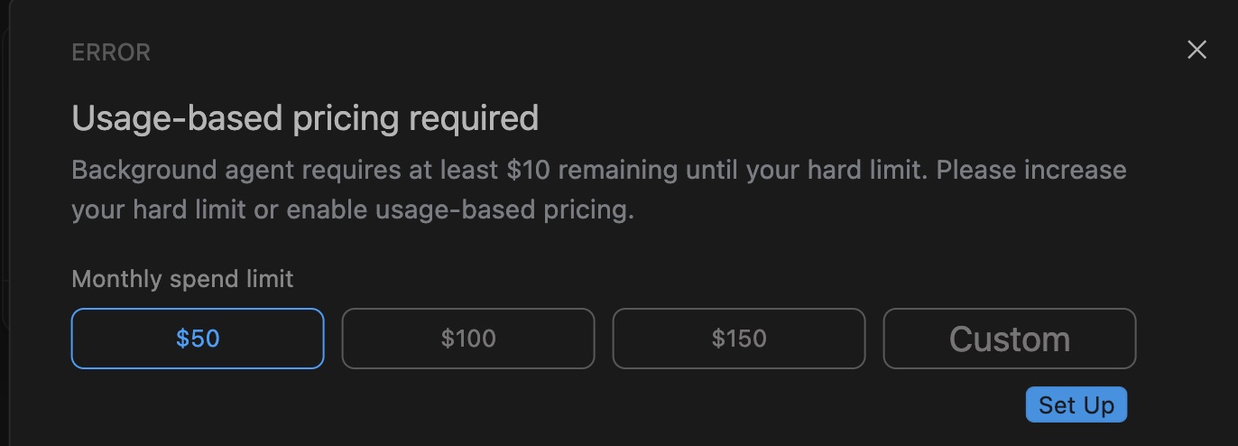Dismiss the usage-based pricing error popup

point(1196,50)
